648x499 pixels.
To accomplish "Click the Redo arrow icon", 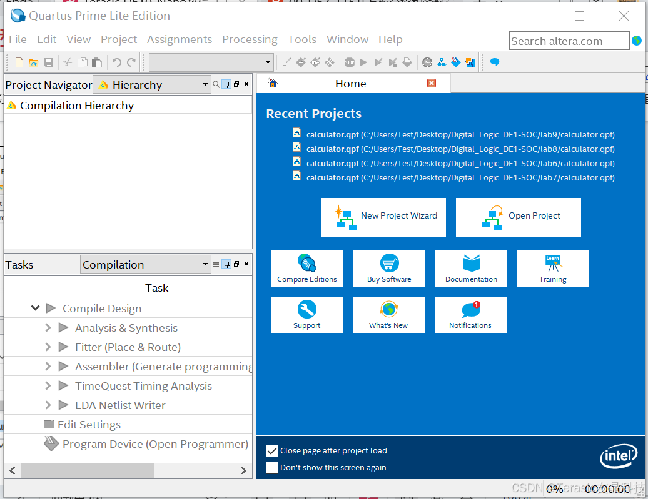I will pos(131,62).
